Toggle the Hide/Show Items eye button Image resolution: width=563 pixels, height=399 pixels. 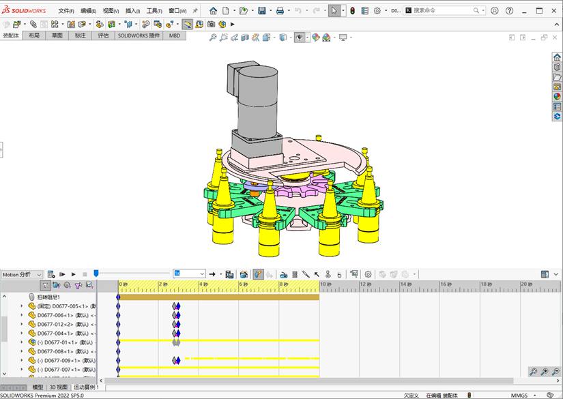pos(299,38)
